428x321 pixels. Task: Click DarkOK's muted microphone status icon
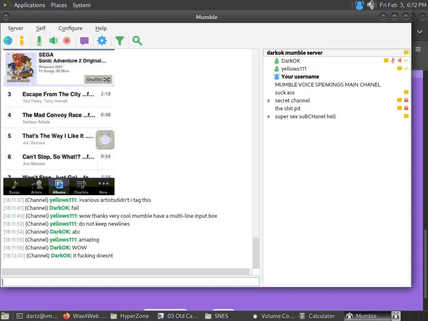(393, 61)
